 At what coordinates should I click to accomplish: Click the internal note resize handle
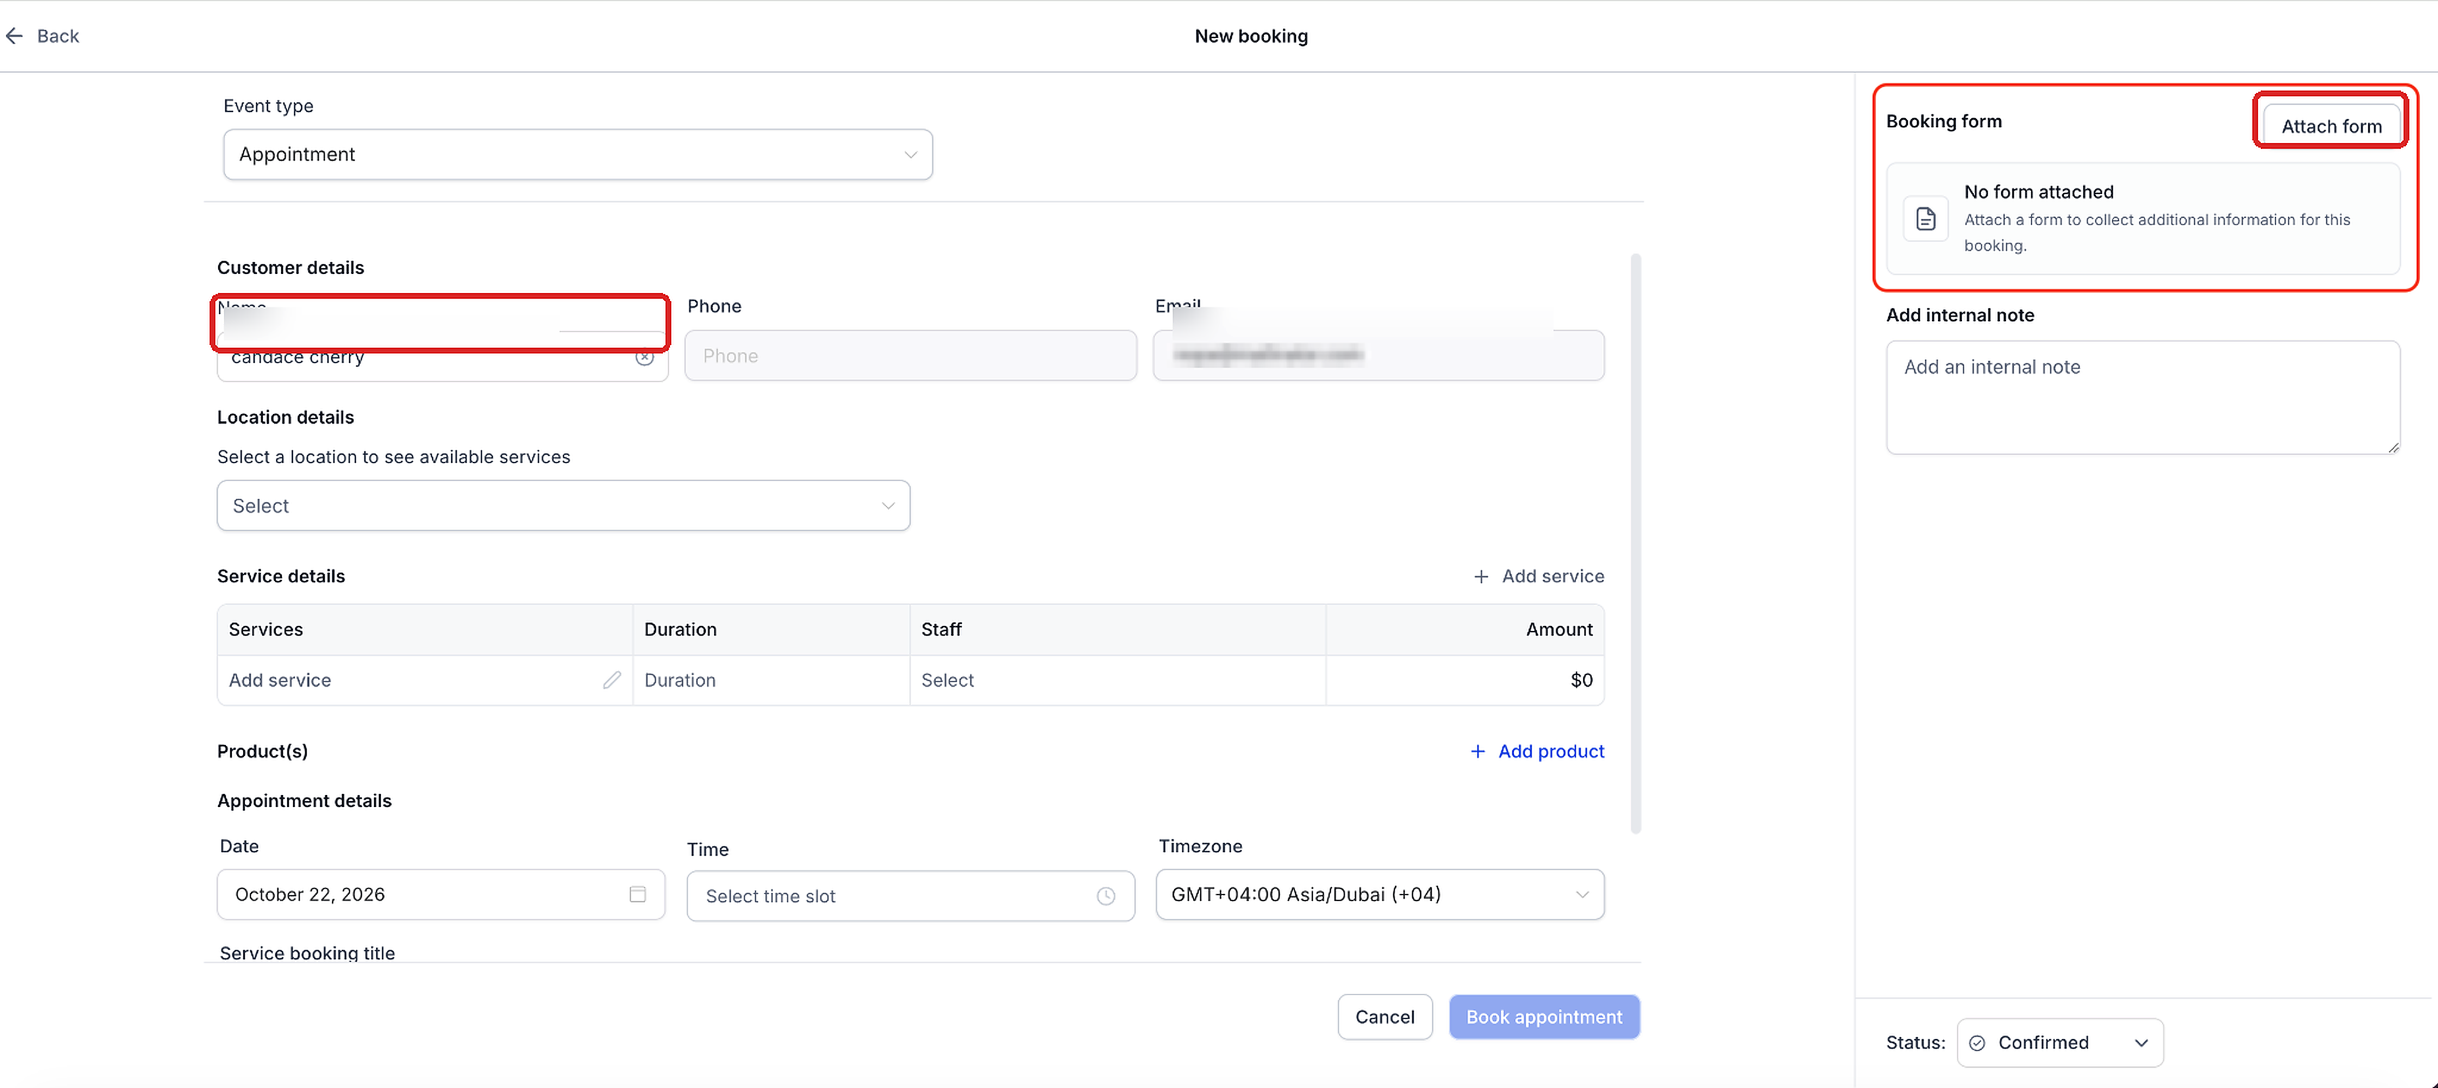[2393, 448]
